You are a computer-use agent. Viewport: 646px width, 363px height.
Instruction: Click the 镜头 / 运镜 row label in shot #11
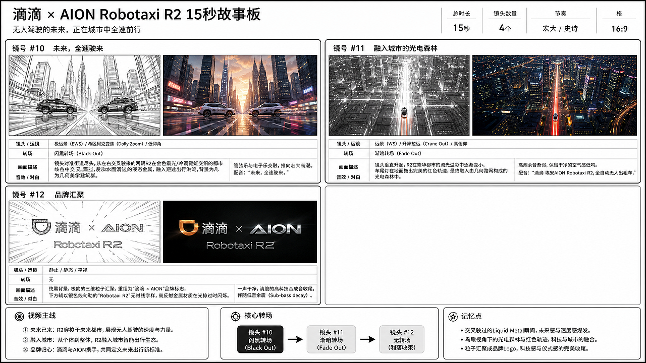click(x=348, y=144)
